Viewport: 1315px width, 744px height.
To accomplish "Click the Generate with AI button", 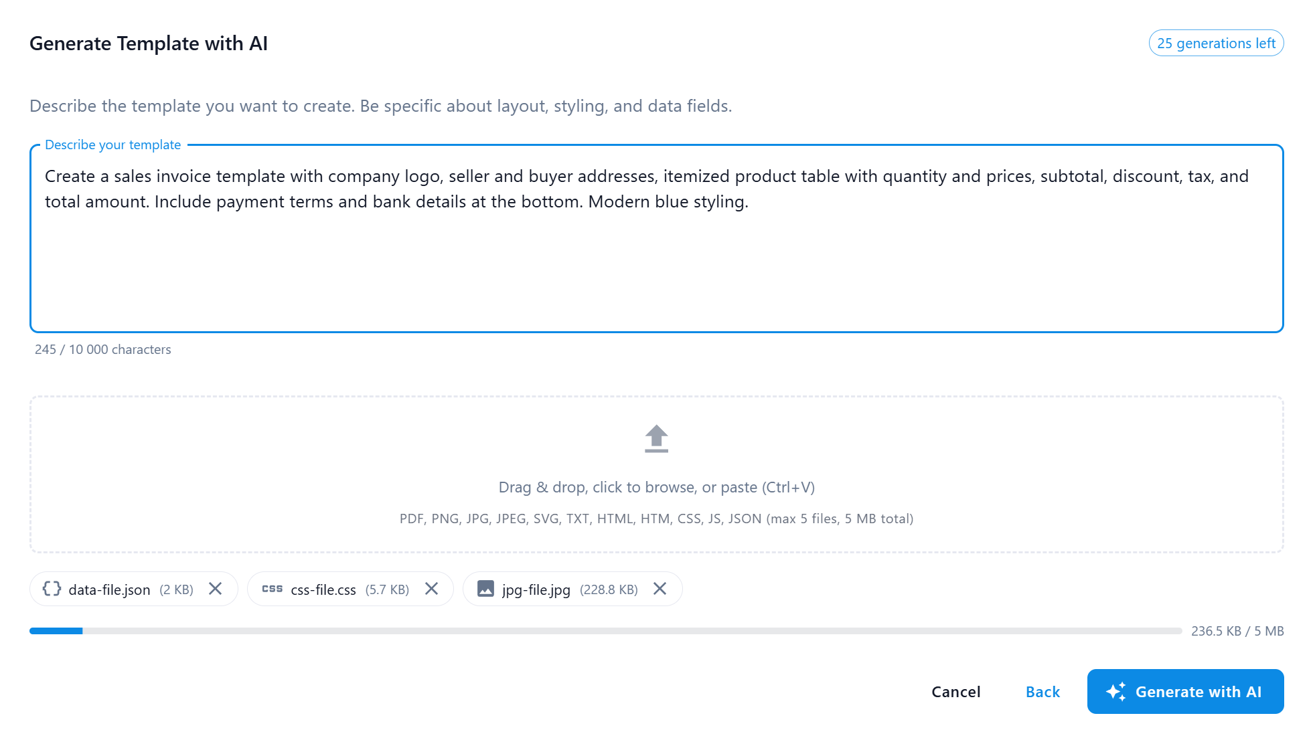I will click(x=1185, y=691).
